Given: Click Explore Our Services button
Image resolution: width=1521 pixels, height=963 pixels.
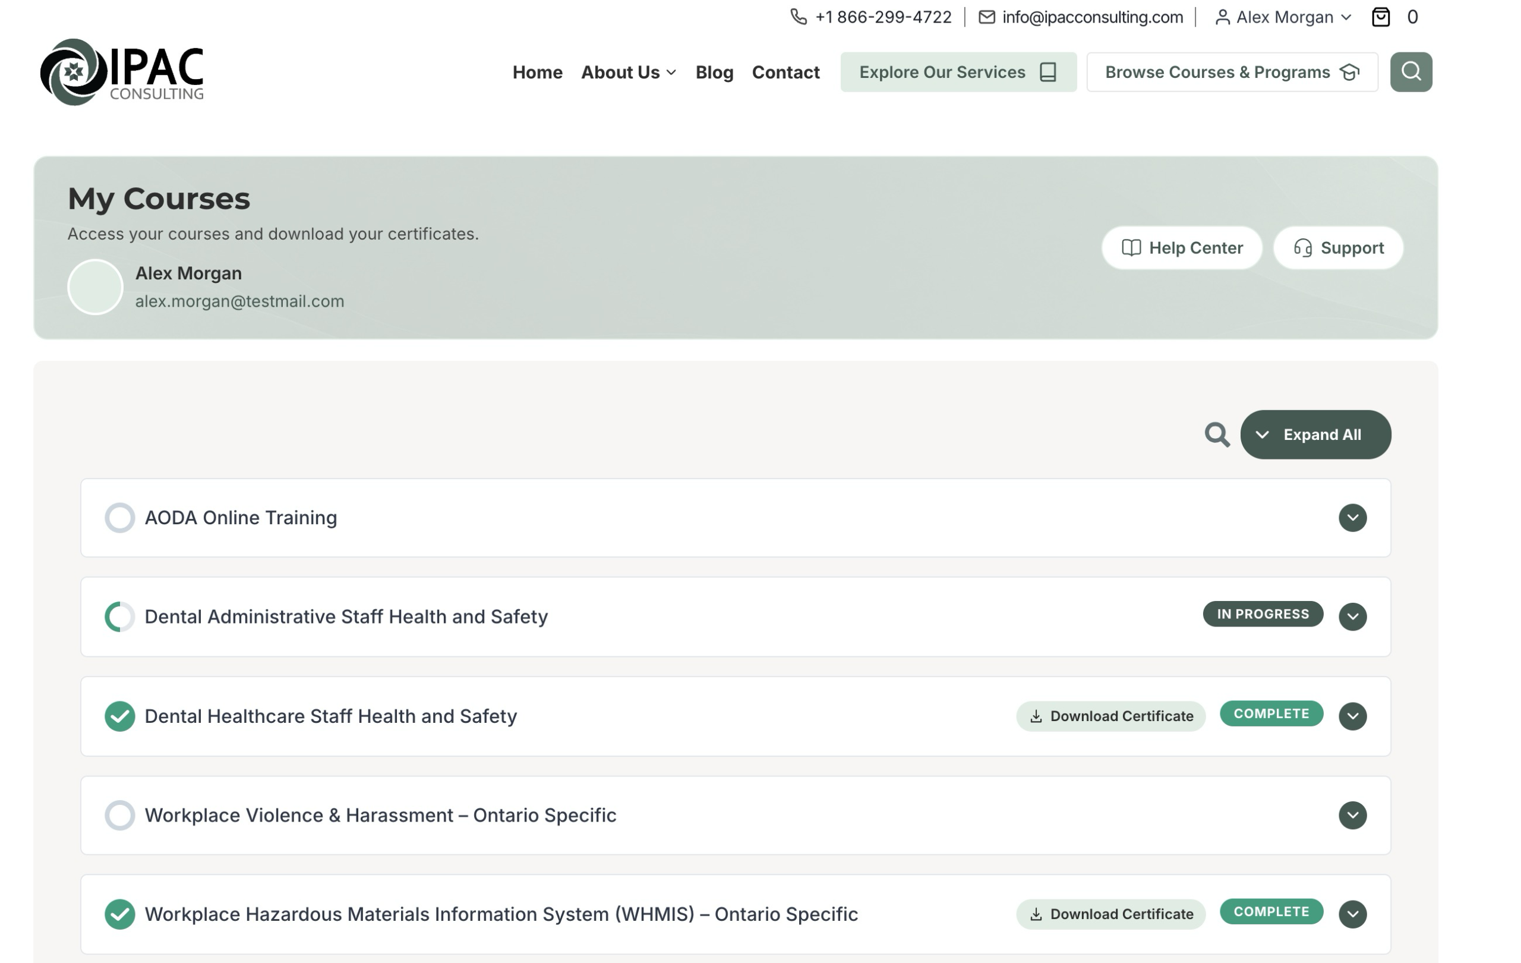Looking at the screenshot, I should [x=958, y=72].
